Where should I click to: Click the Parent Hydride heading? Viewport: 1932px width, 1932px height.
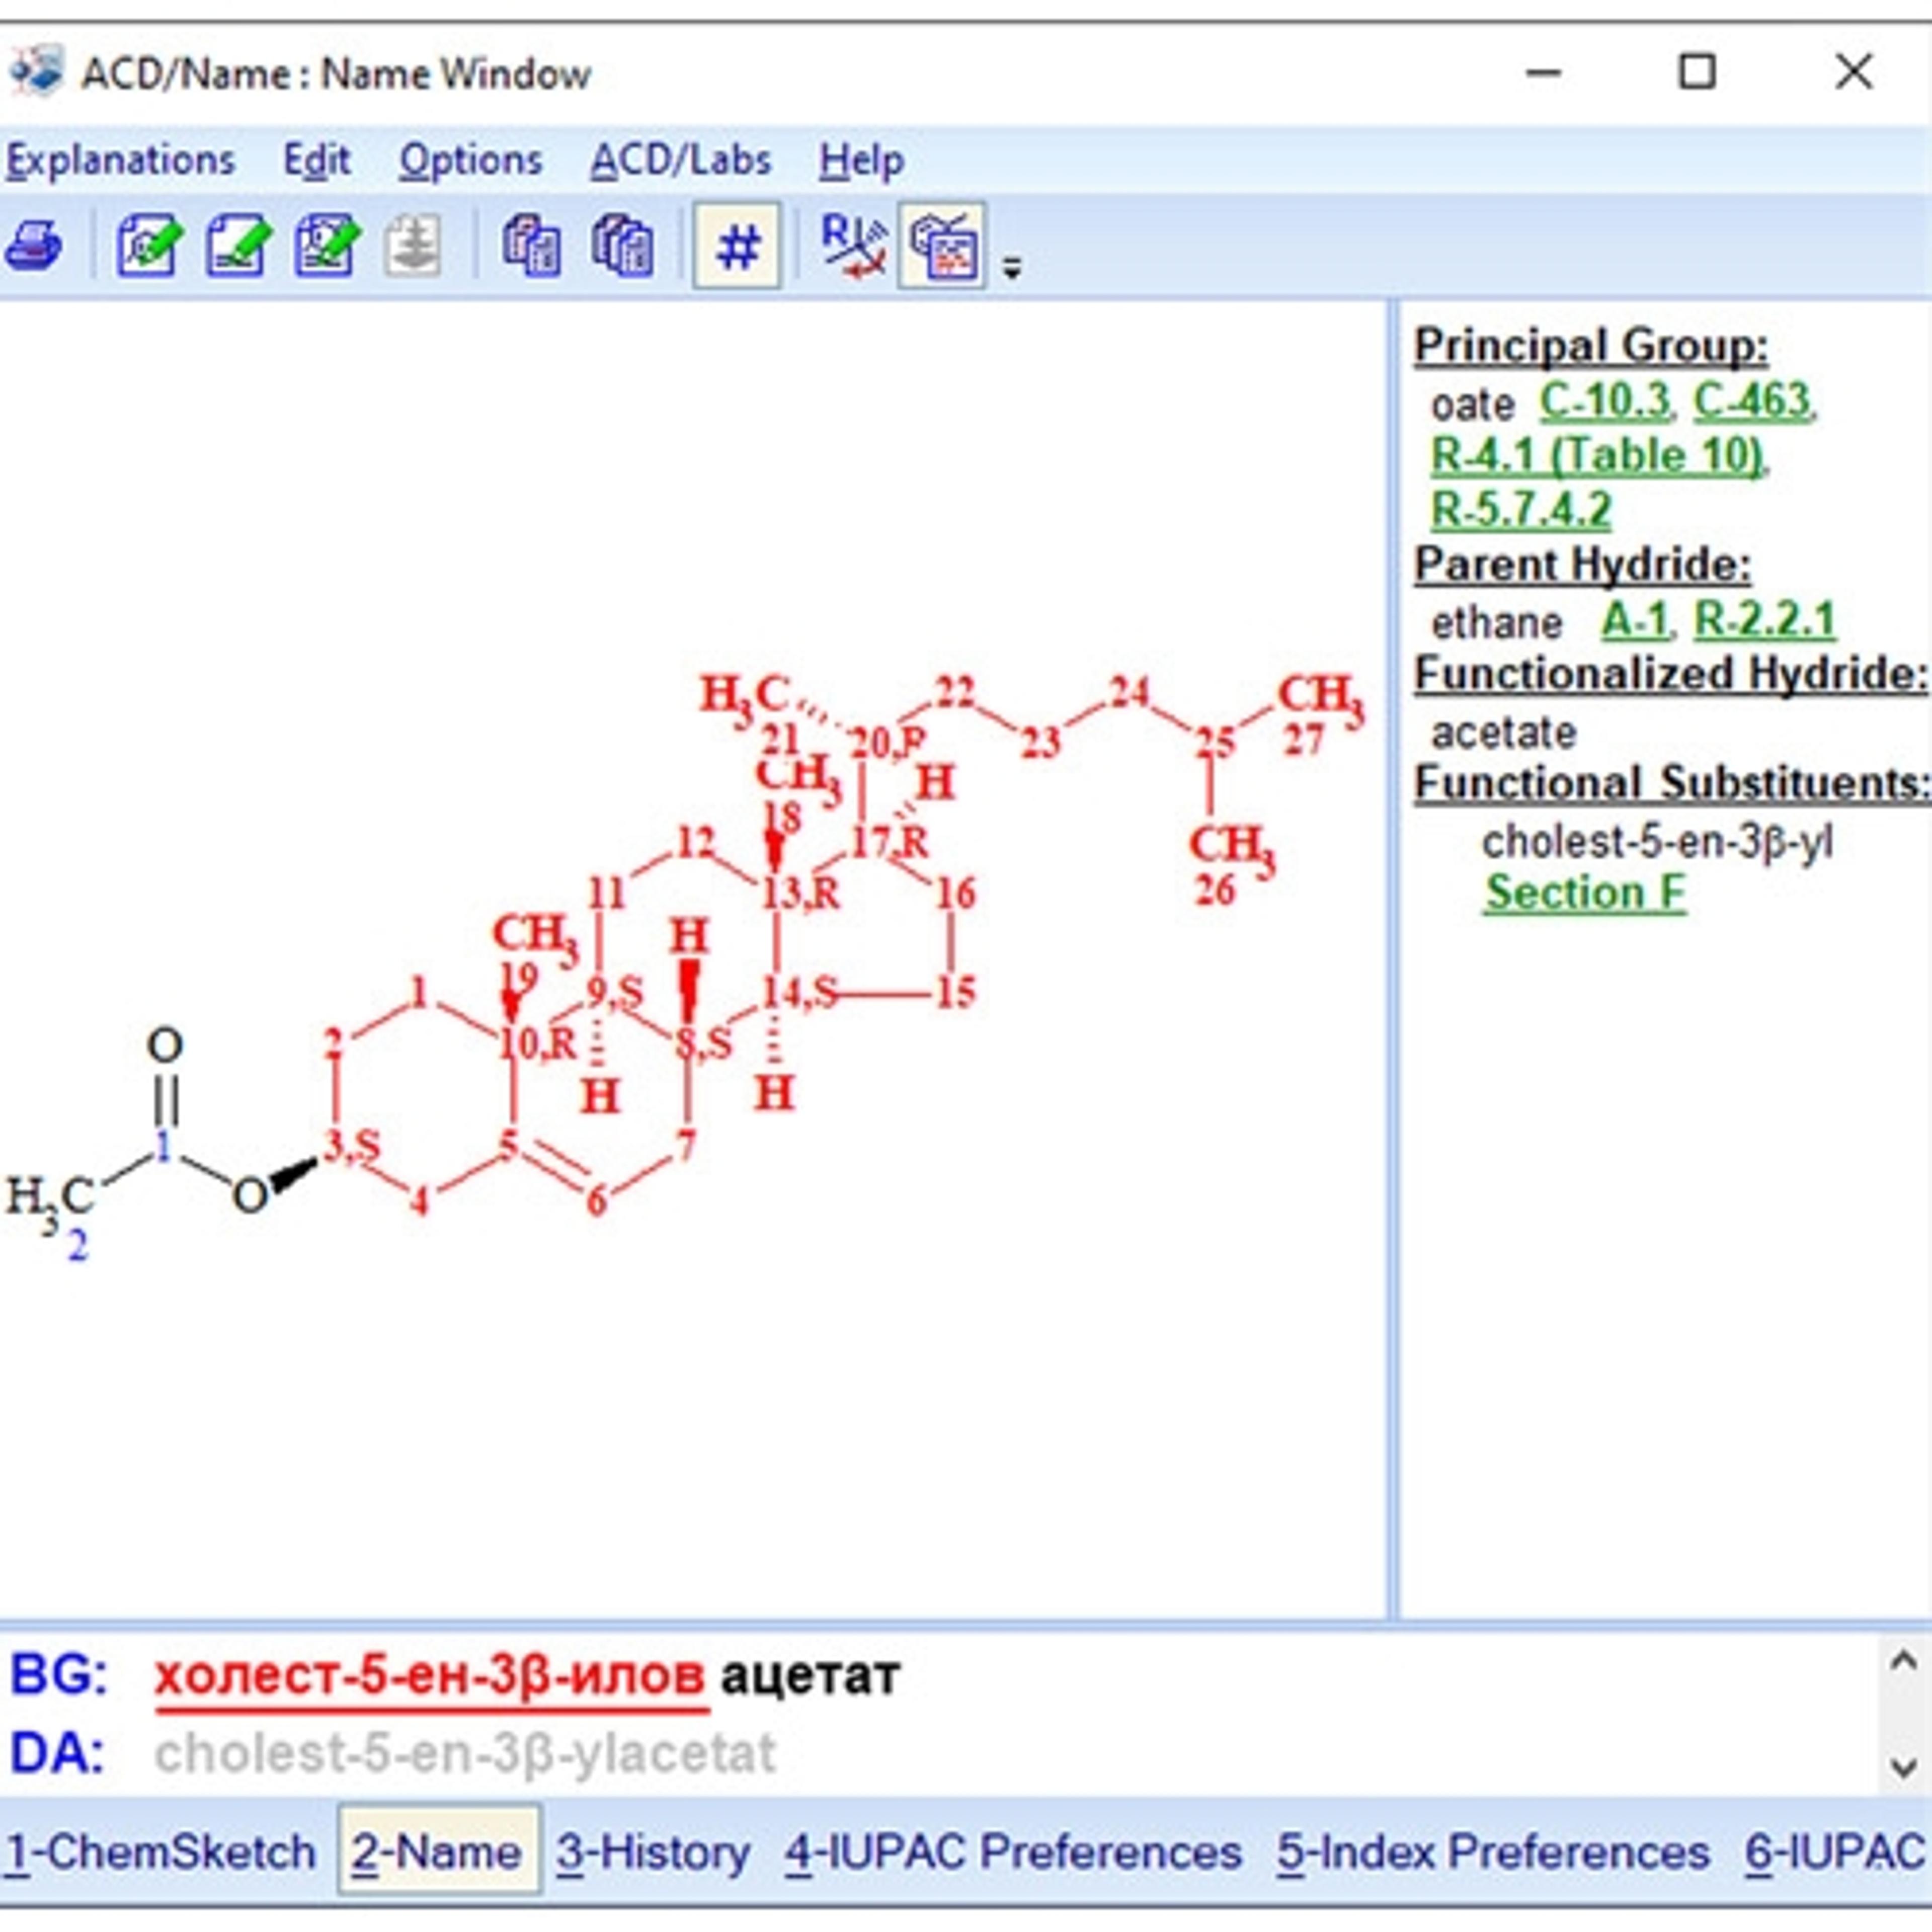coord(1582,565)
